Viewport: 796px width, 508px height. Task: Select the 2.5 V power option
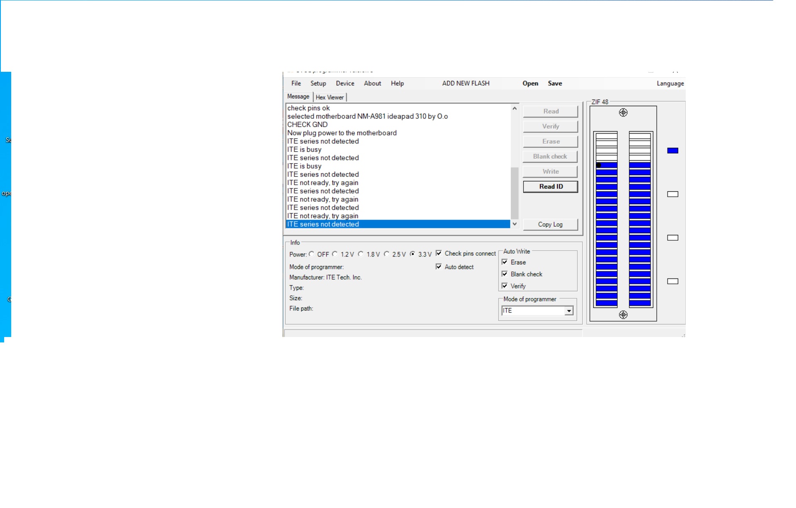click(386, 254)
